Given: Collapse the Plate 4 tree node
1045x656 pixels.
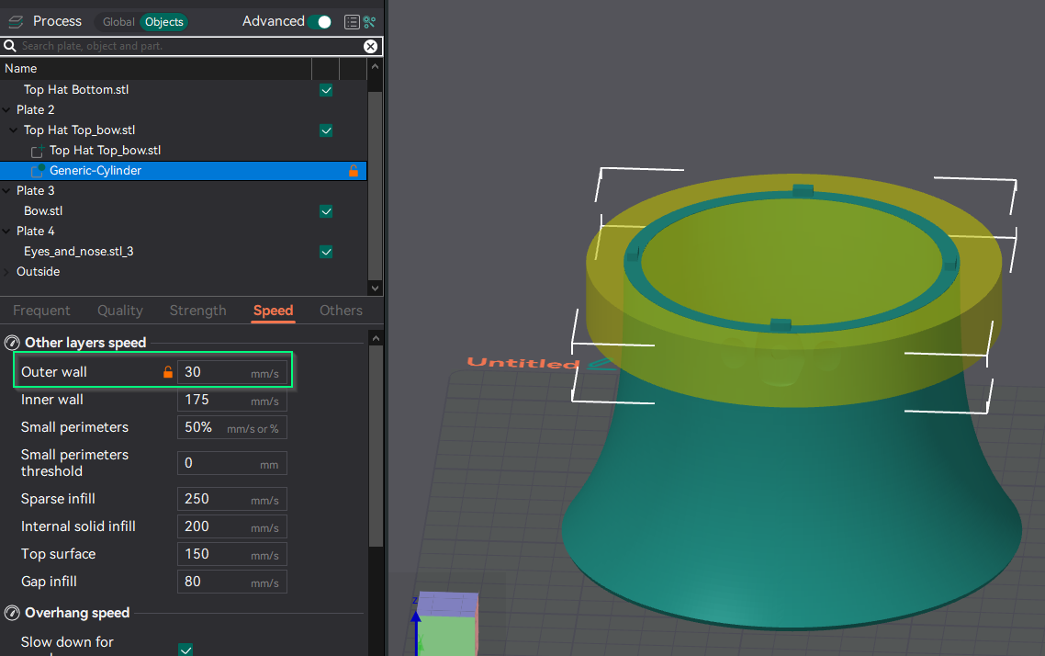Looking at the screenshot, I should [8, 232].
